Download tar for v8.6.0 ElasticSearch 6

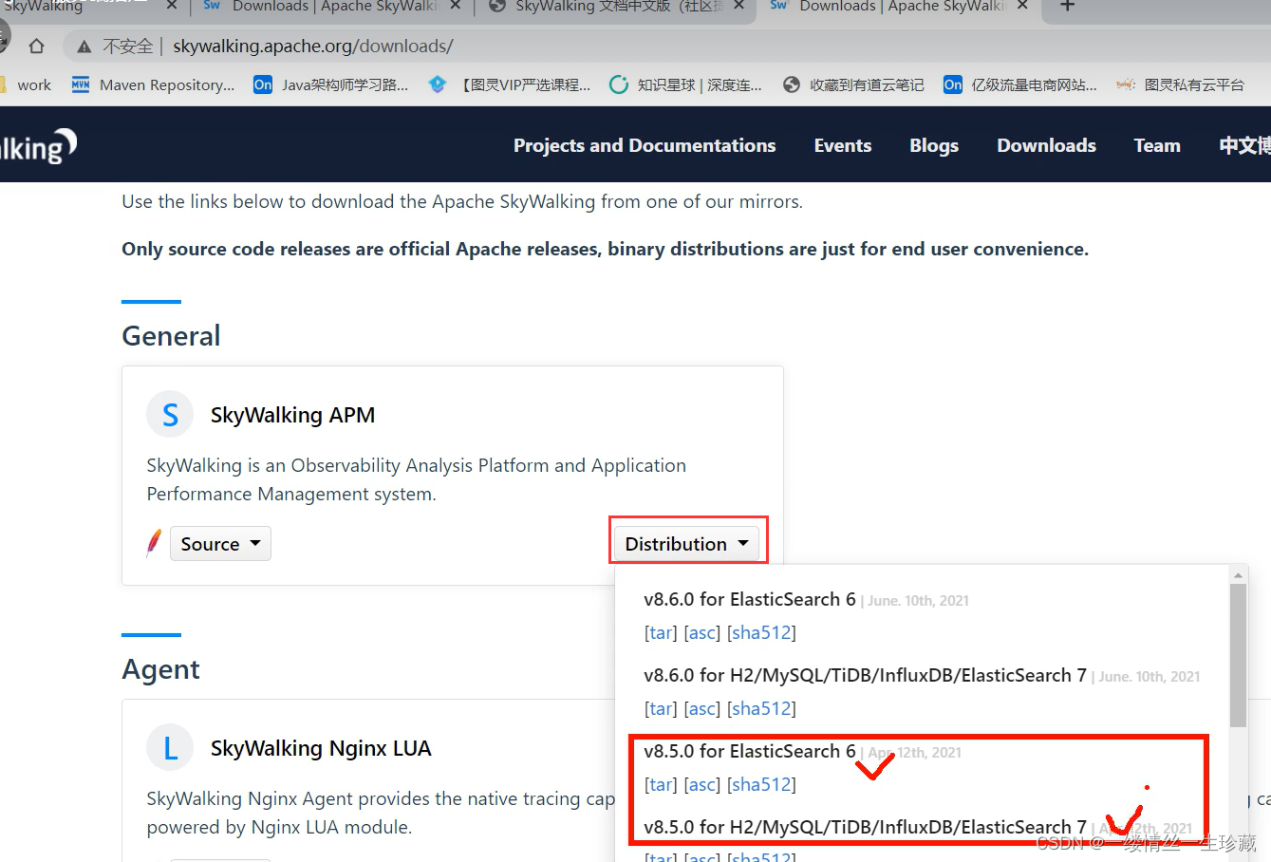661,632
